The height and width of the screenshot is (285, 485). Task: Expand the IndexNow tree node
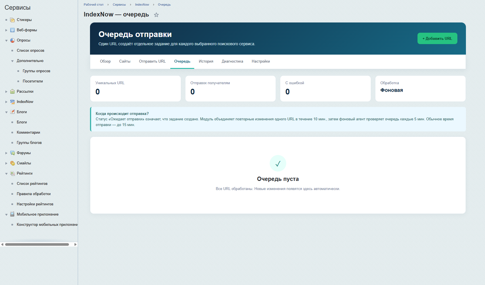[x=6, y=102]
